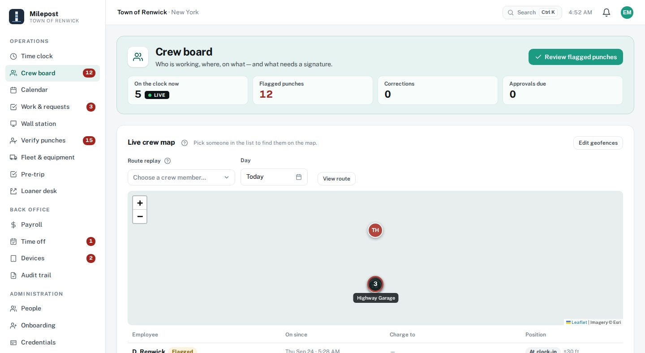
Task: Click the Edit geofences button
Action: pos(598,143)
